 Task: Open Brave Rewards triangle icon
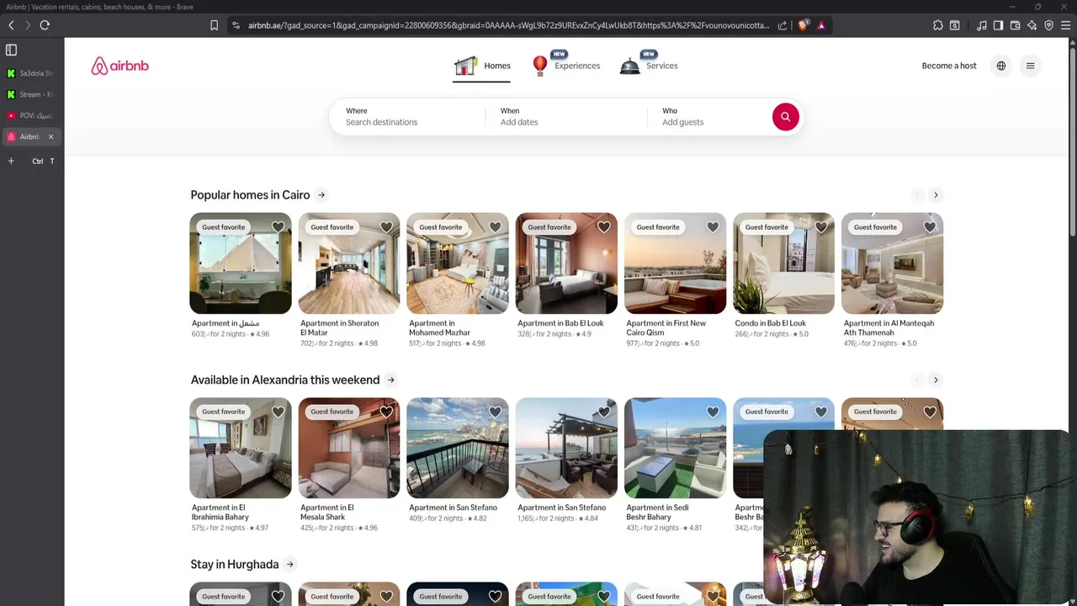point(821,25)
